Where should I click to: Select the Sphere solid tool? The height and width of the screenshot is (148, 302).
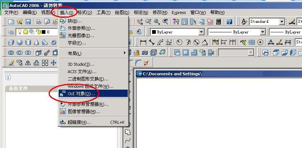pos(20,42)
